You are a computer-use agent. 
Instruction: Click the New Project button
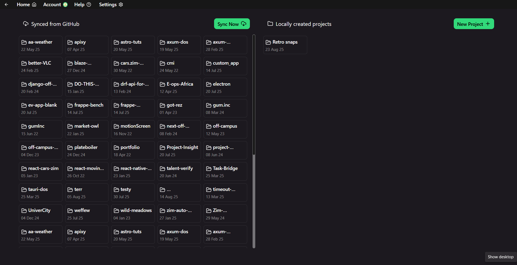point(474,24)
